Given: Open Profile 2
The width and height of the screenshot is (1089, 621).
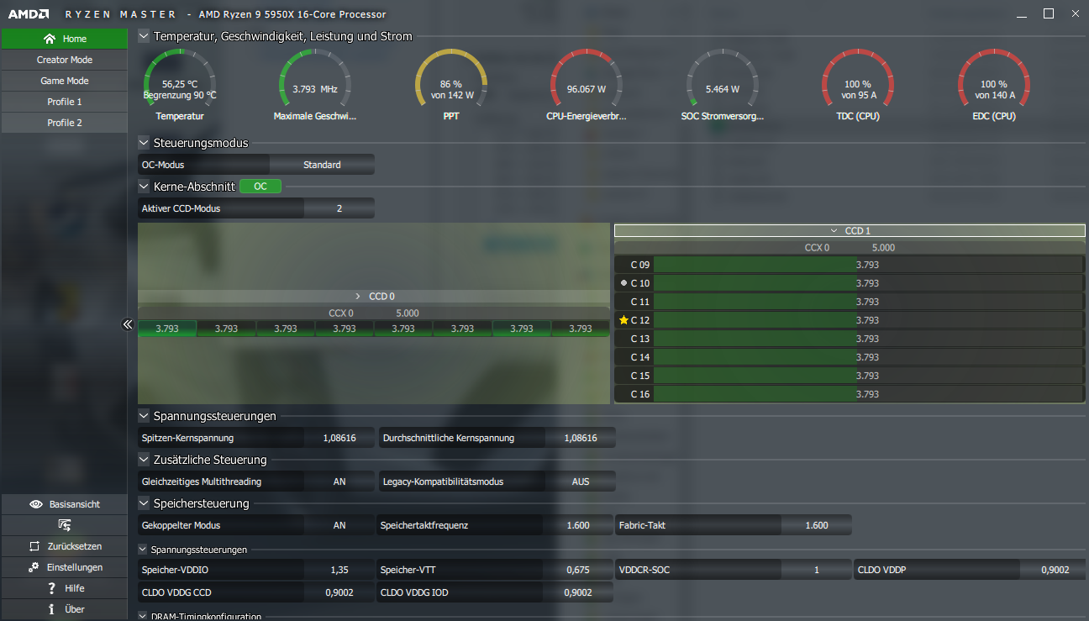Looking at the screenshot, I should [64, 123].
